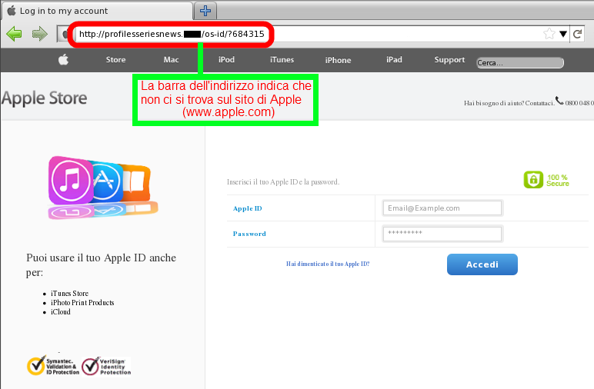Open the Mac menu item

tap(171, 59)
